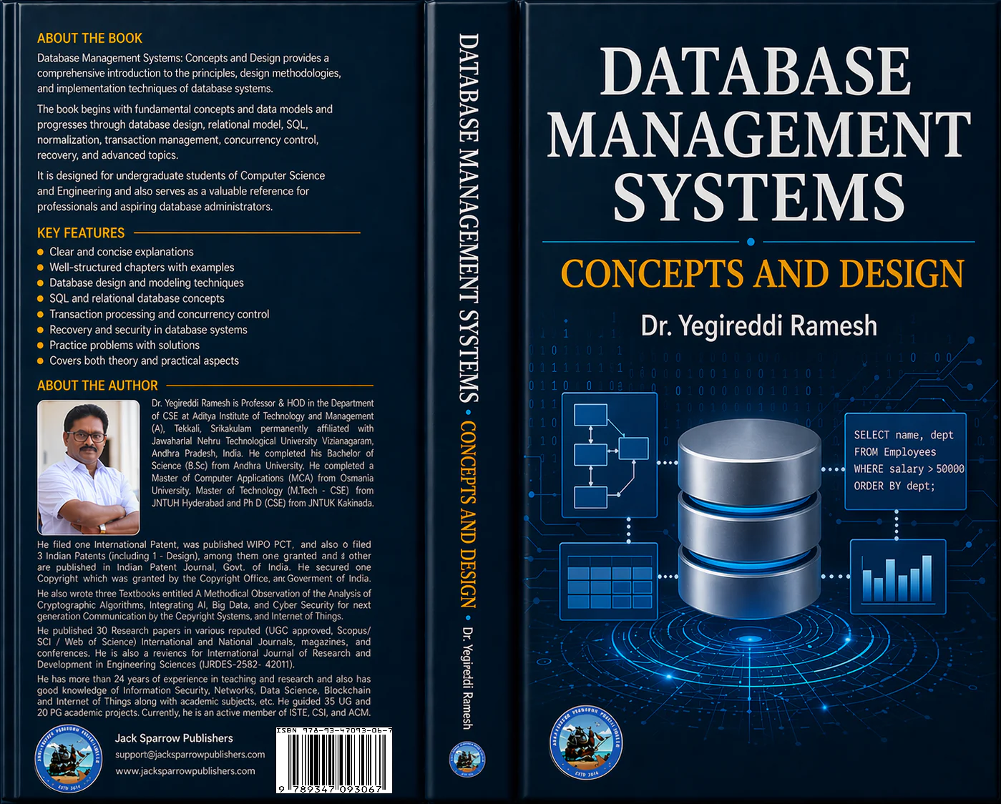Click the ISBN text above barcode
Image resolution: width=1001 pixels, height=804 pixels.
click(x=334, y=730)
